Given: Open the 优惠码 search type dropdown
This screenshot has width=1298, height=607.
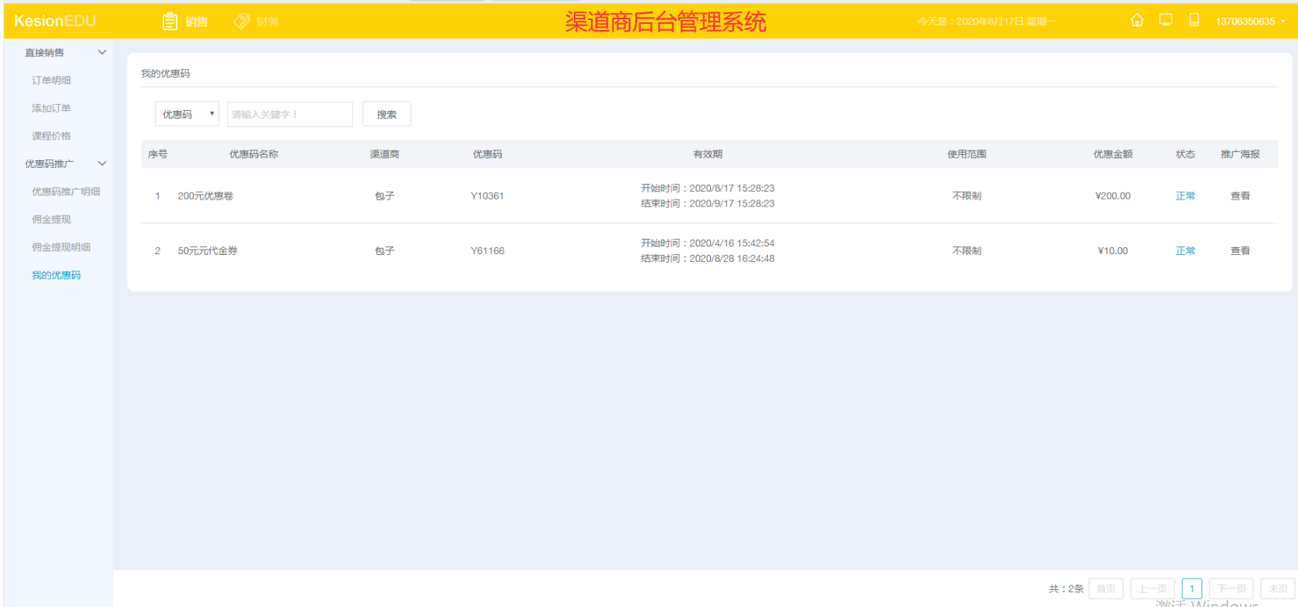Looking at the screenshot, I should [x=187, y=114].
